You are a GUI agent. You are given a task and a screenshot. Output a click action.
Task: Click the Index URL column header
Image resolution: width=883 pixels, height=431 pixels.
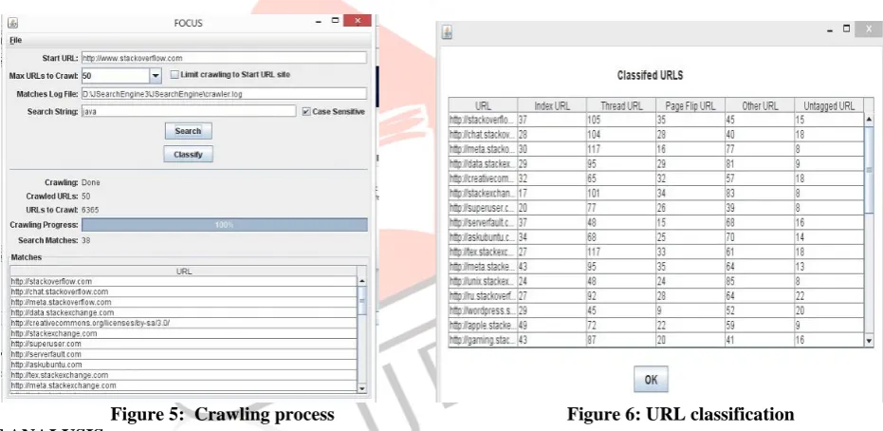(x=552, y=105)
